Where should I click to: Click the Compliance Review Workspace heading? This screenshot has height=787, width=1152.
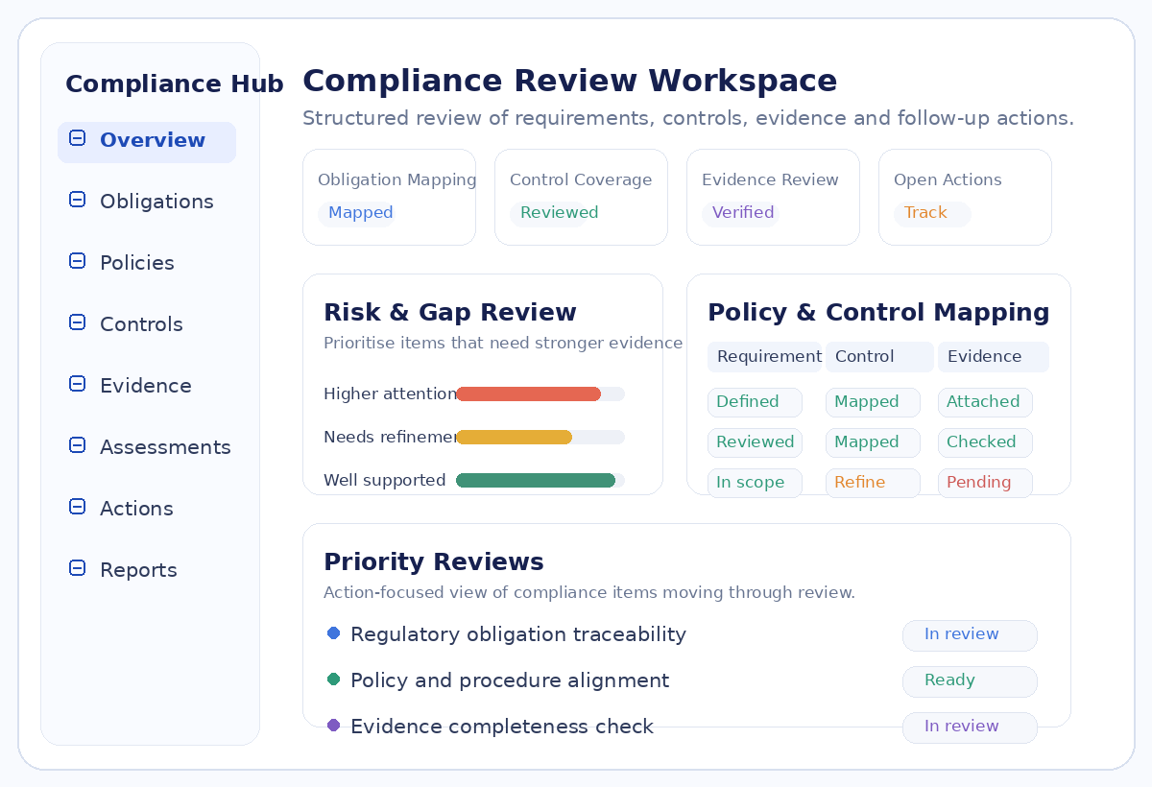[x=570, y=81]
